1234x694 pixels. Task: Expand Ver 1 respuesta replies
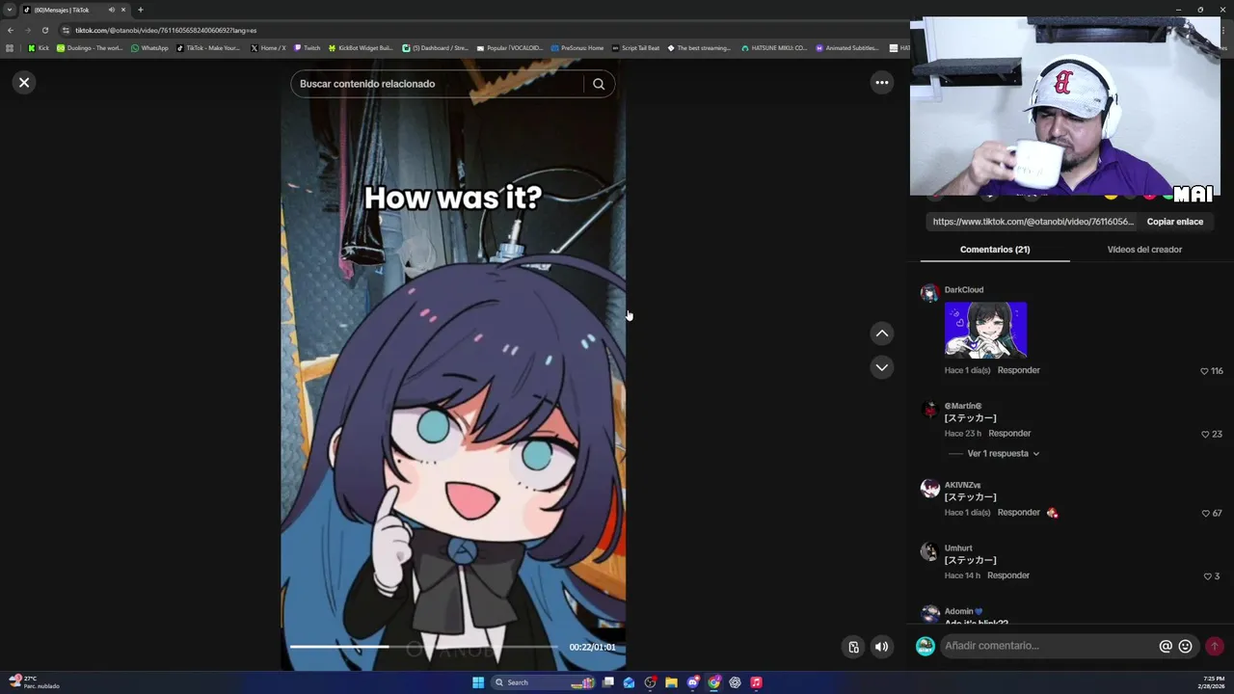click(1003, 454)
